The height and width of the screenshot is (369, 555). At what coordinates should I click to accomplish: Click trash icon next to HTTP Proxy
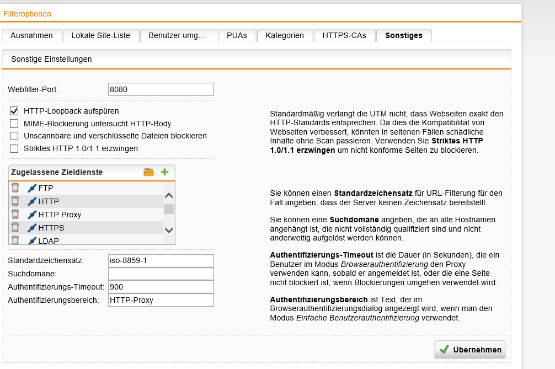[15, 215]
